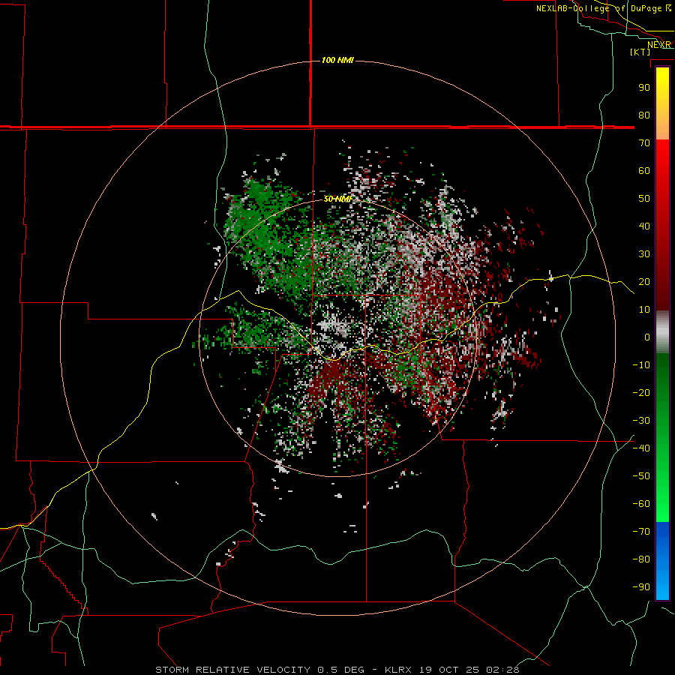Click the "-30" scale label
Viewport: 675px width, 675px height.
(x=641, y=421)
